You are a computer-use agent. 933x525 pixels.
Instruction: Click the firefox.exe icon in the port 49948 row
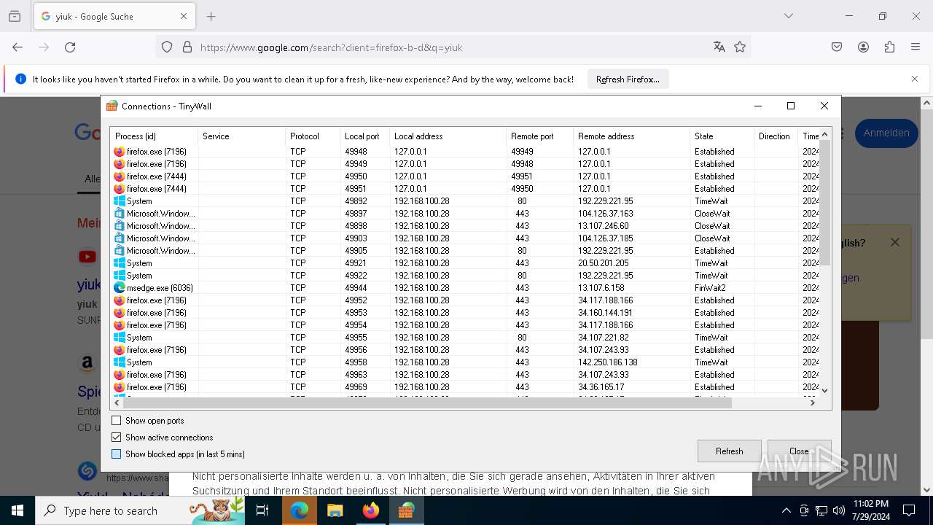[x=120, y=152]
